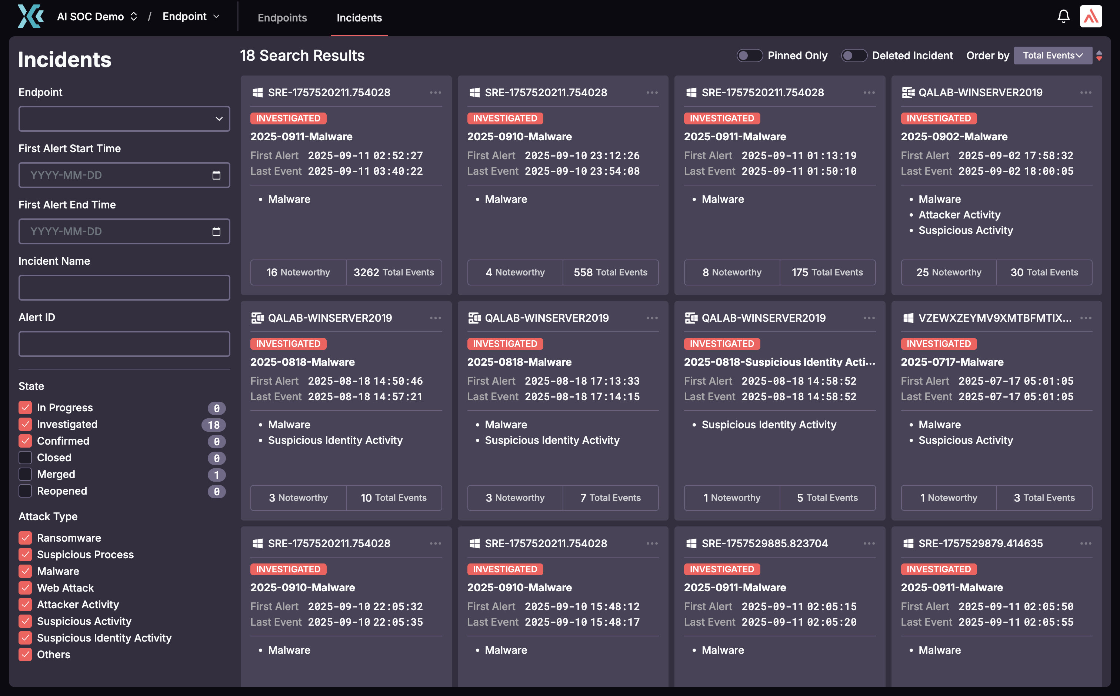Click the X logo in top-left

(30, 17)
